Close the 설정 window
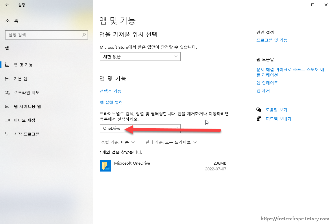The width and height of the screenshot is (333, 224). coord(326,5)
